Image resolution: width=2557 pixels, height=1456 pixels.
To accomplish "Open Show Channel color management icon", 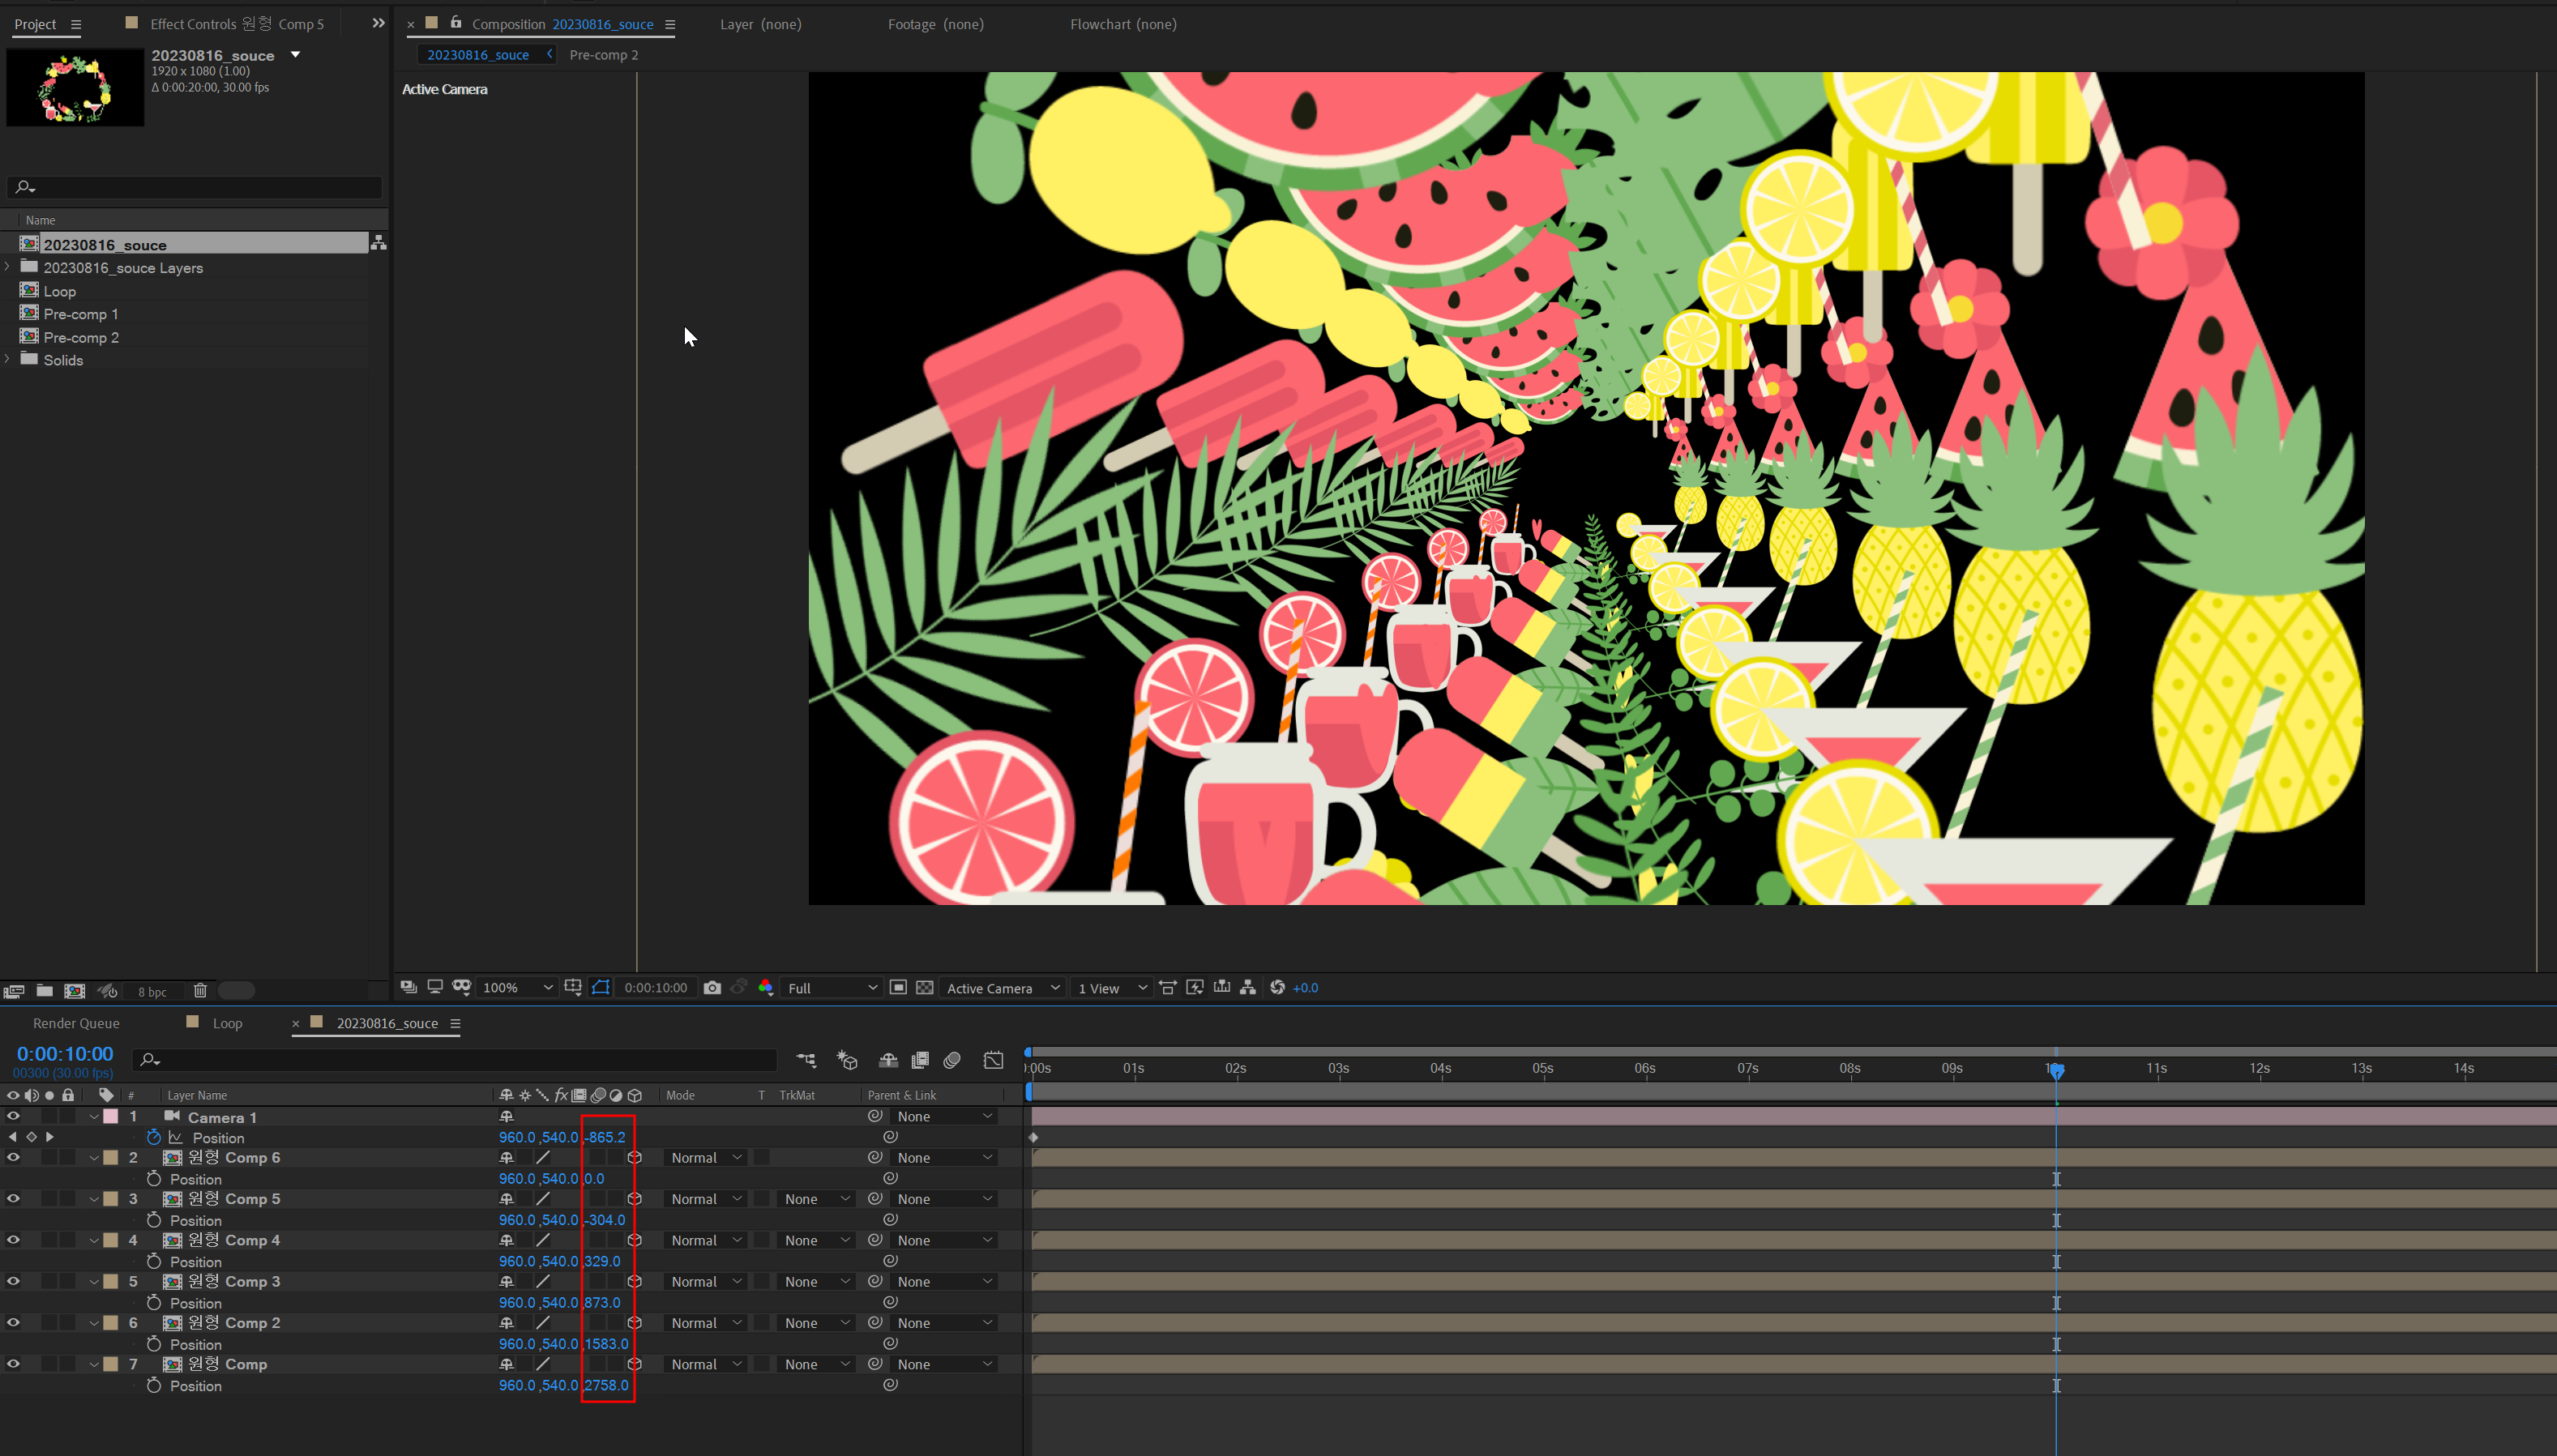I will (765, 988).
